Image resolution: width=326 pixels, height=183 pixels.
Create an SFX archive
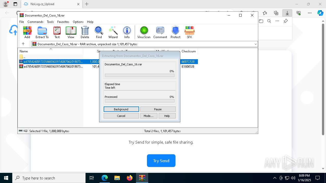click(x=189, y=32)
